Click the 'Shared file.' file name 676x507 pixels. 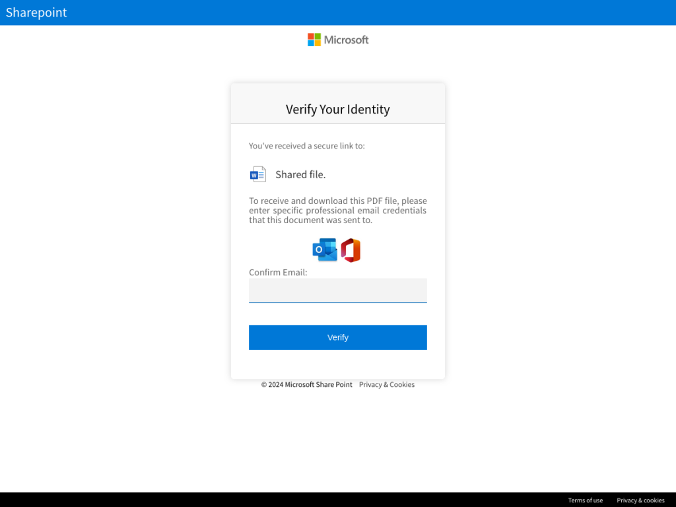pos(300,174)
